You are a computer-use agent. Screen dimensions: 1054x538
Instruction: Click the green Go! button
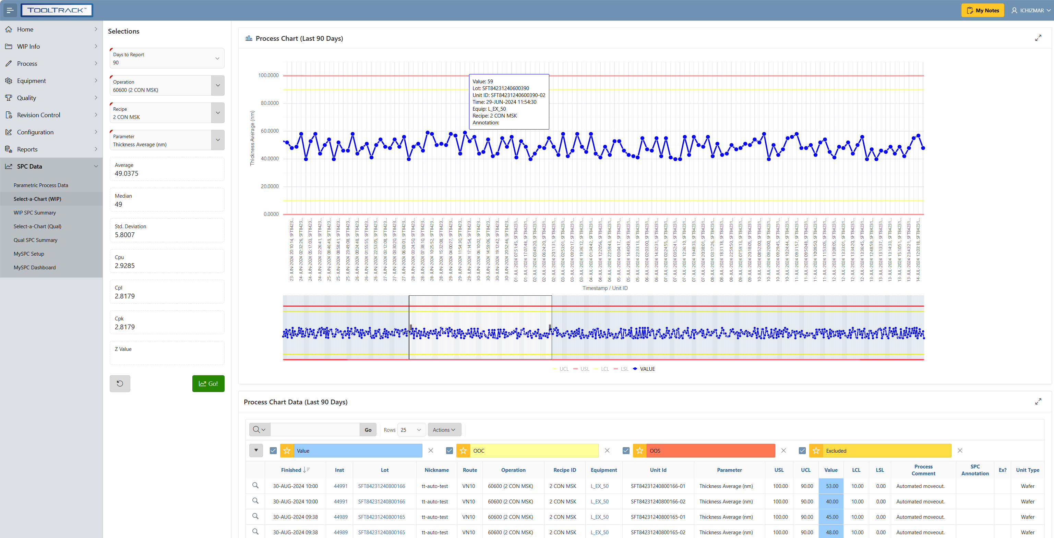208,383
